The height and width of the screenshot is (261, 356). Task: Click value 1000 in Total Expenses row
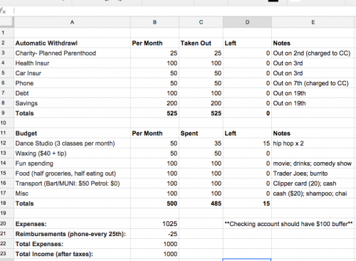click(155, 244)
